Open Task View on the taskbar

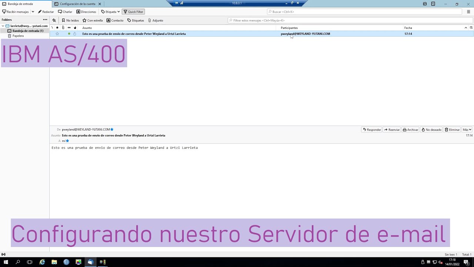[x=30, y=262]
